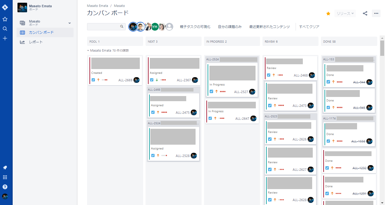Toggle the checkbox on card ALL-2669
The height and width of the screenshot is (205, 386).
pyautogui.click(x=93, y=80)
